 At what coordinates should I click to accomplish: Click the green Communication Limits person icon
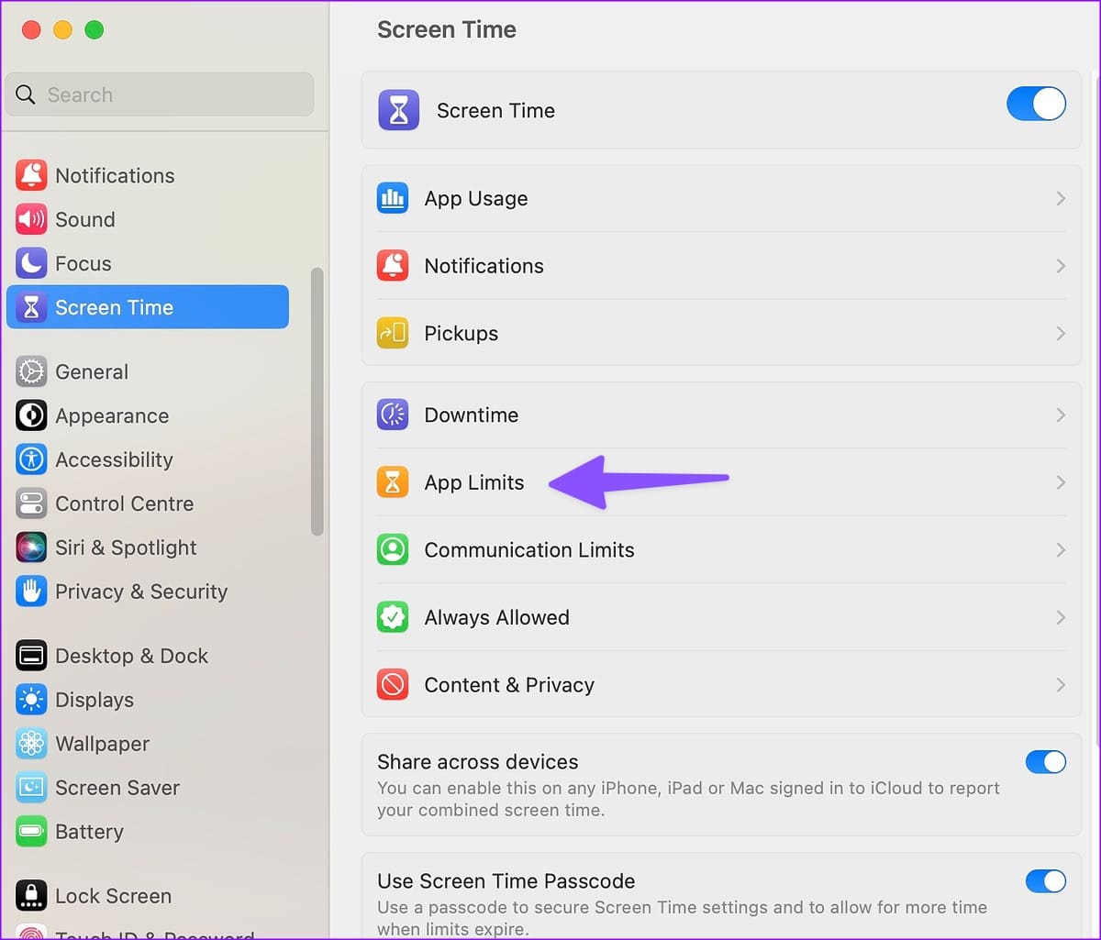393,550
